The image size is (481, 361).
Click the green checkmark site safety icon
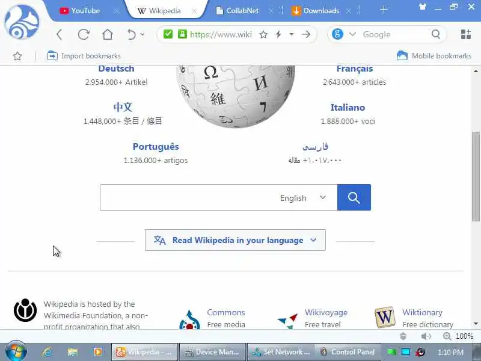(168, 34)
